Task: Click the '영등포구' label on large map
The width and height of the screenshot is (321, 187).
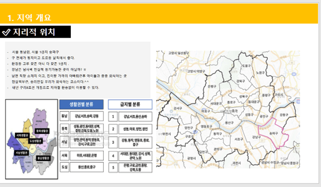Action: pos(206,126)
